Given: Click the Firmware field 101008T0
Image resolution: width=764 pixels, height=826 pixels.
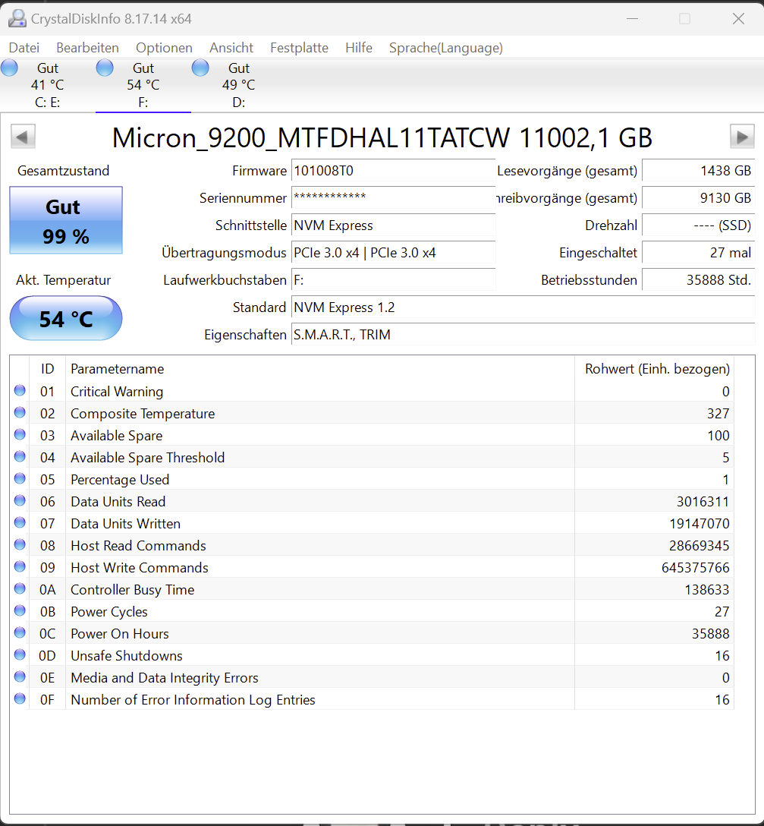Looking at the screenshot, I should point(393,171).
